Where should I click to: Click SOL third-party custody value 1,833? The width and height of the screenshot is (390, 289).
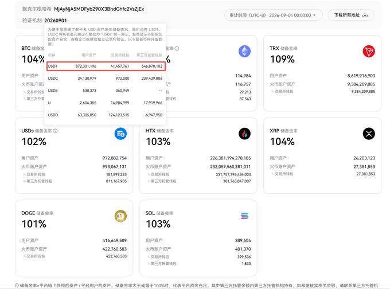[246, 264]
